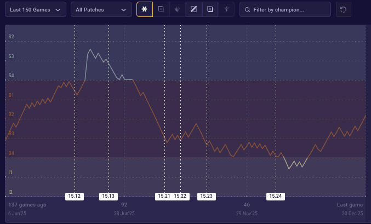Viewport: 371px width, 224px height.
Task: Select the 15.21 patch marker
Action: coord(164,196)
